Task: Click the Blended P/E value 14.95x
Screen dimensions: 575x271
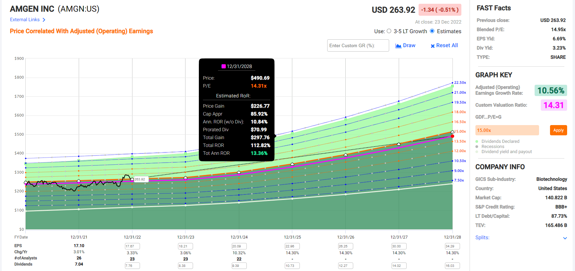Action: coord(558,29)
